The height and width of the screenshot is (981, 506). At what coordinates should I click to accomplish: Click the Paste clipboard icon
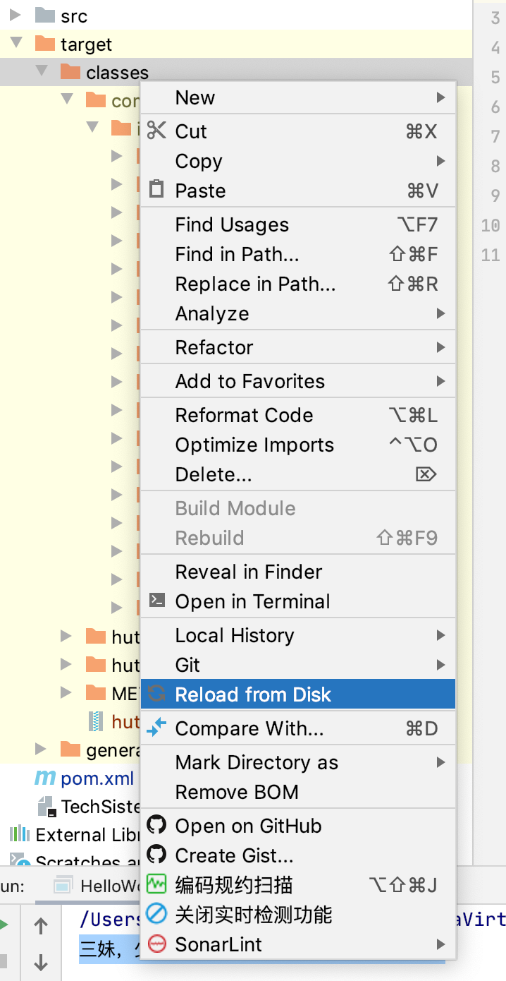tap(156, 190)
